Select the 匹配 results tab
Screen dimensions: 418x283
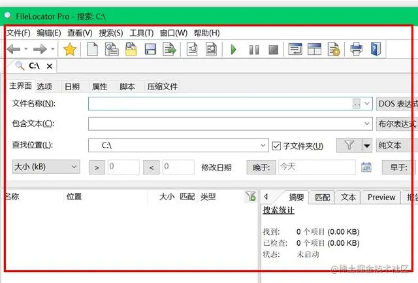322,197
